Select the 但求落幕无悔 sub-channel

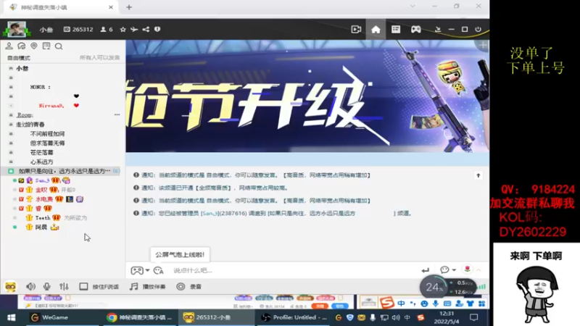pos(47,143)
